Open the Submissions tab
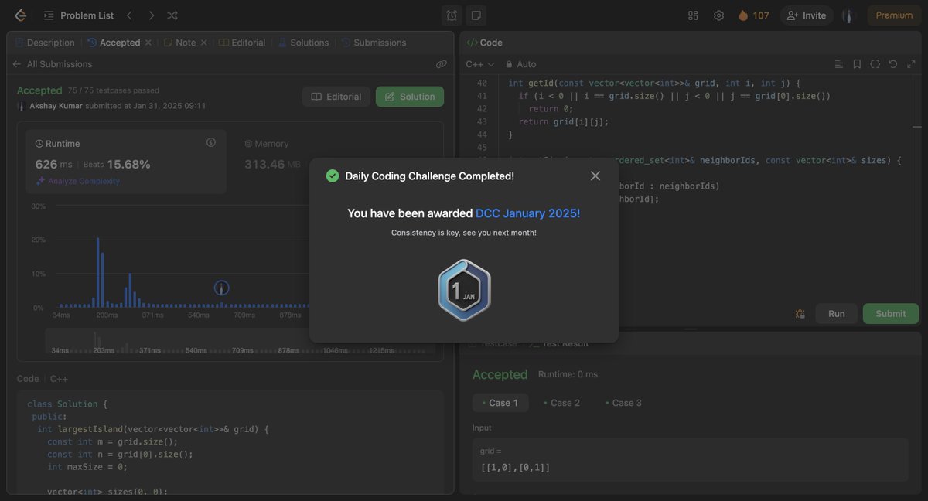 (373, 43)
